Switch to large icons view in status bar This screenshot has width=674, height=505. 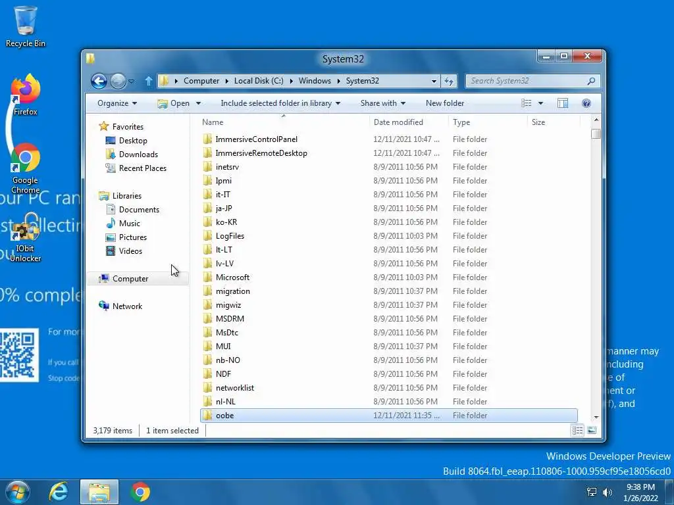pyautogui.click(x=592, y=430)
